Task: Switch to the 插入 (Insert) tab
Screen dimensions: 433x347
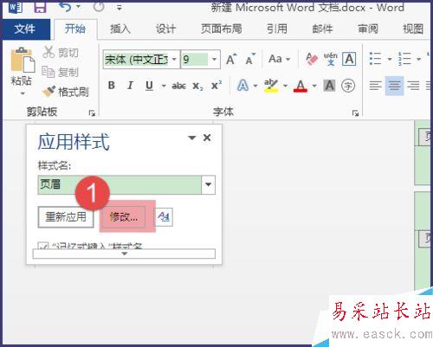Action: tap(120, 29)
